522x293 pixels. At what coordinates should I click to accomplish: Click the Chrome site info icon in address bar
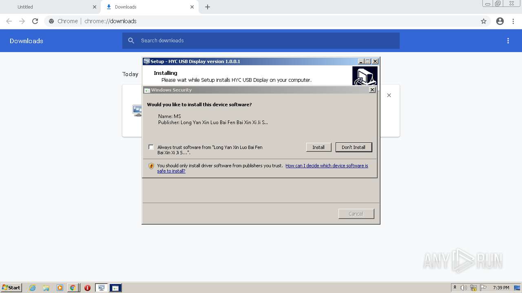point(51,21)
